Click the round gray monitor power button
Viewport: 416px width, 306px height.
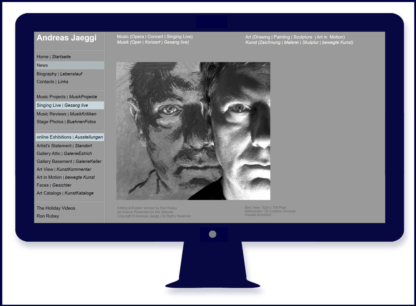[213, 234]
